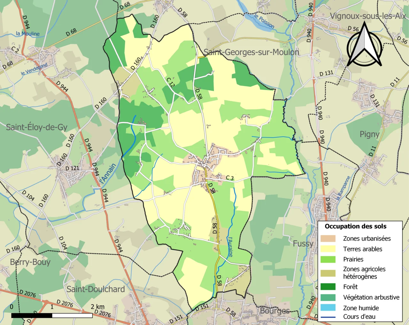The width and height of the screenshot is (409, 325).
Task: Choose the Végétation arbustive legend swatch
Action: (x=328, y=297)
